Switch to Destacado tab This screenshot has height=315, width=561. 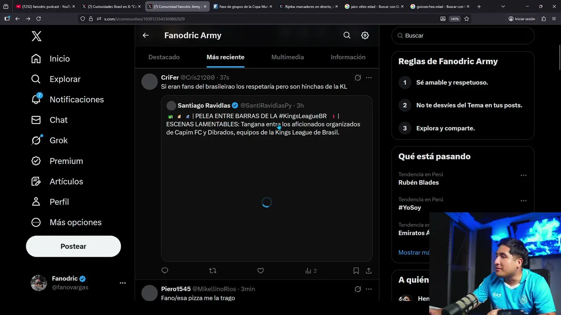click(164, 57)
